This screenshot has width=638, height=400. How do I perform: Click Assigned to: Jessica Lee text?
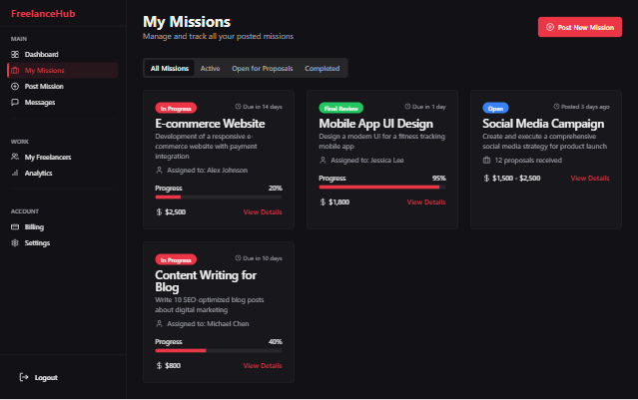[367, 161]
